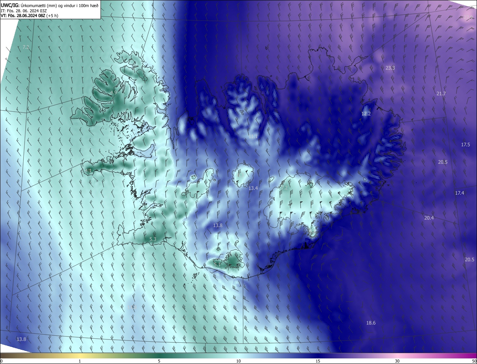Select the '1' tick label on the color scale

point(80,361)
